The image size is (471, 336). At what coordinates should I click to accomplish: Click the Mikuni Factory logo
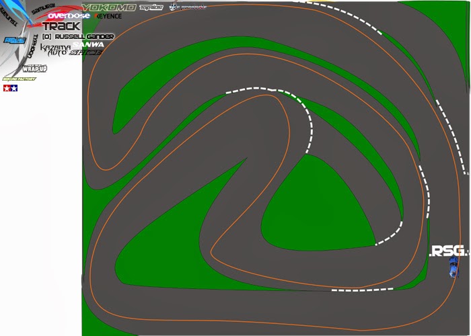(x=20, y=79)
